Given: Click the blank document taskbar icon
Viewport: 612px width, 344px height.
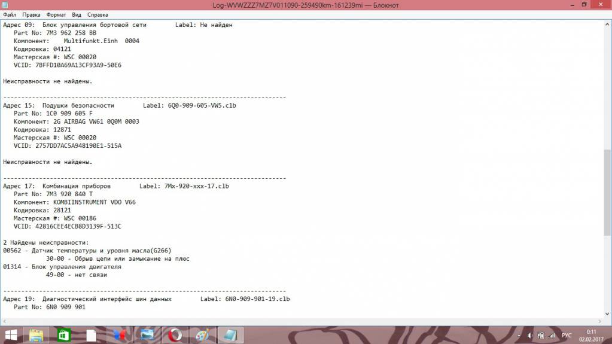Looking at the screenshot, I should (x=91, y=335).
